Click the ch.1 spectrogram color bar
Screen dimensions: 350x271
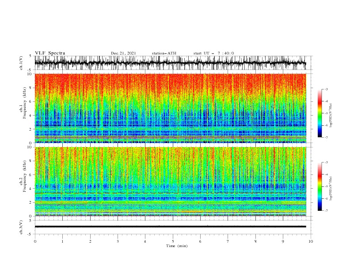click(x=320, y=113)
